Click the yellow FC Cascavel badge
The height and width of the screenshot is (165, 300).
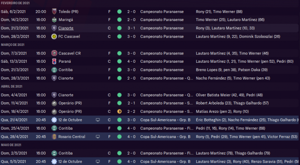point(54,36)
